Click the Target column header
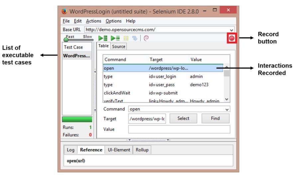The height and width of the screenshot is (178, 295). pos(168,60)
